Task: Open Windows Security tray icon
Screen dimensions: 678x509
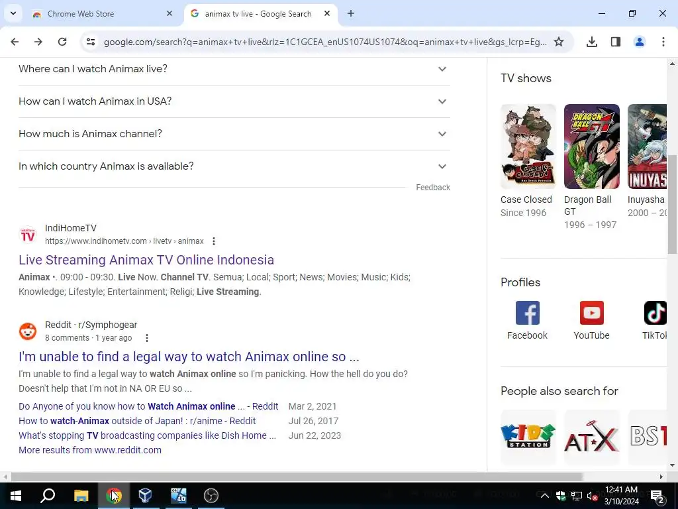Action: click(x=560, y=496)
